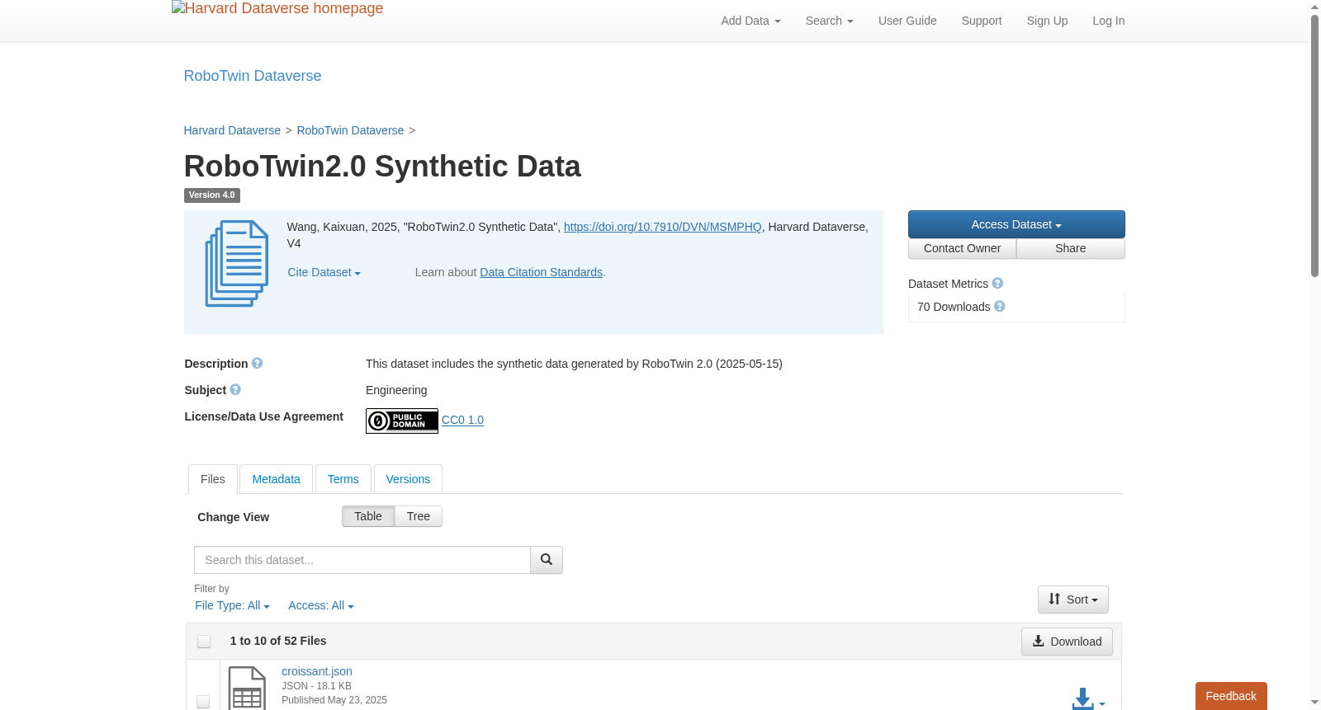Open the File Type: All filter
The height and width of the screenshot is (710, 1321).
coord(233,605)
